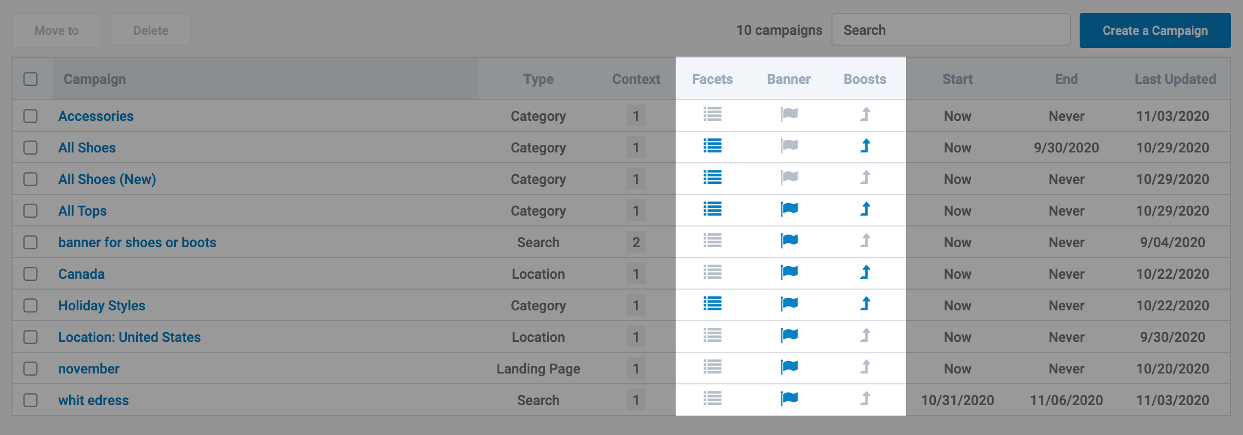The width and height of the screenshot is (1243, 435).
Task: Sort the table by Campaign column header
Action: (95, 79)
